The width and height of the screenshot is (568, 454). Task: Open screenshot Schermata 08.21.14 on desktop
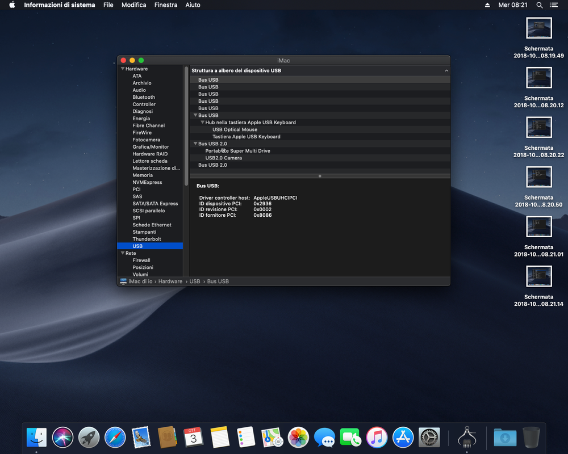[538, 276]
